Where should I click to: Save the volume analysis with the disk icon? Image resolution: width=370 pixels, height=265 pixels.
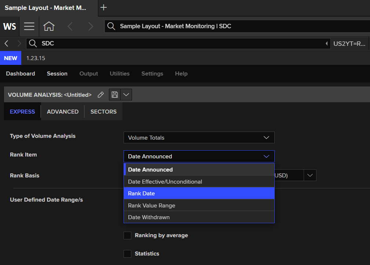click(x=115, y=95)
